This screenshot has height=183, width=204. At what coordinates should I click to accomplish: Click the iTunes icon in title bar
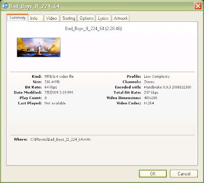pyautogui.click(x=5, y=6)
